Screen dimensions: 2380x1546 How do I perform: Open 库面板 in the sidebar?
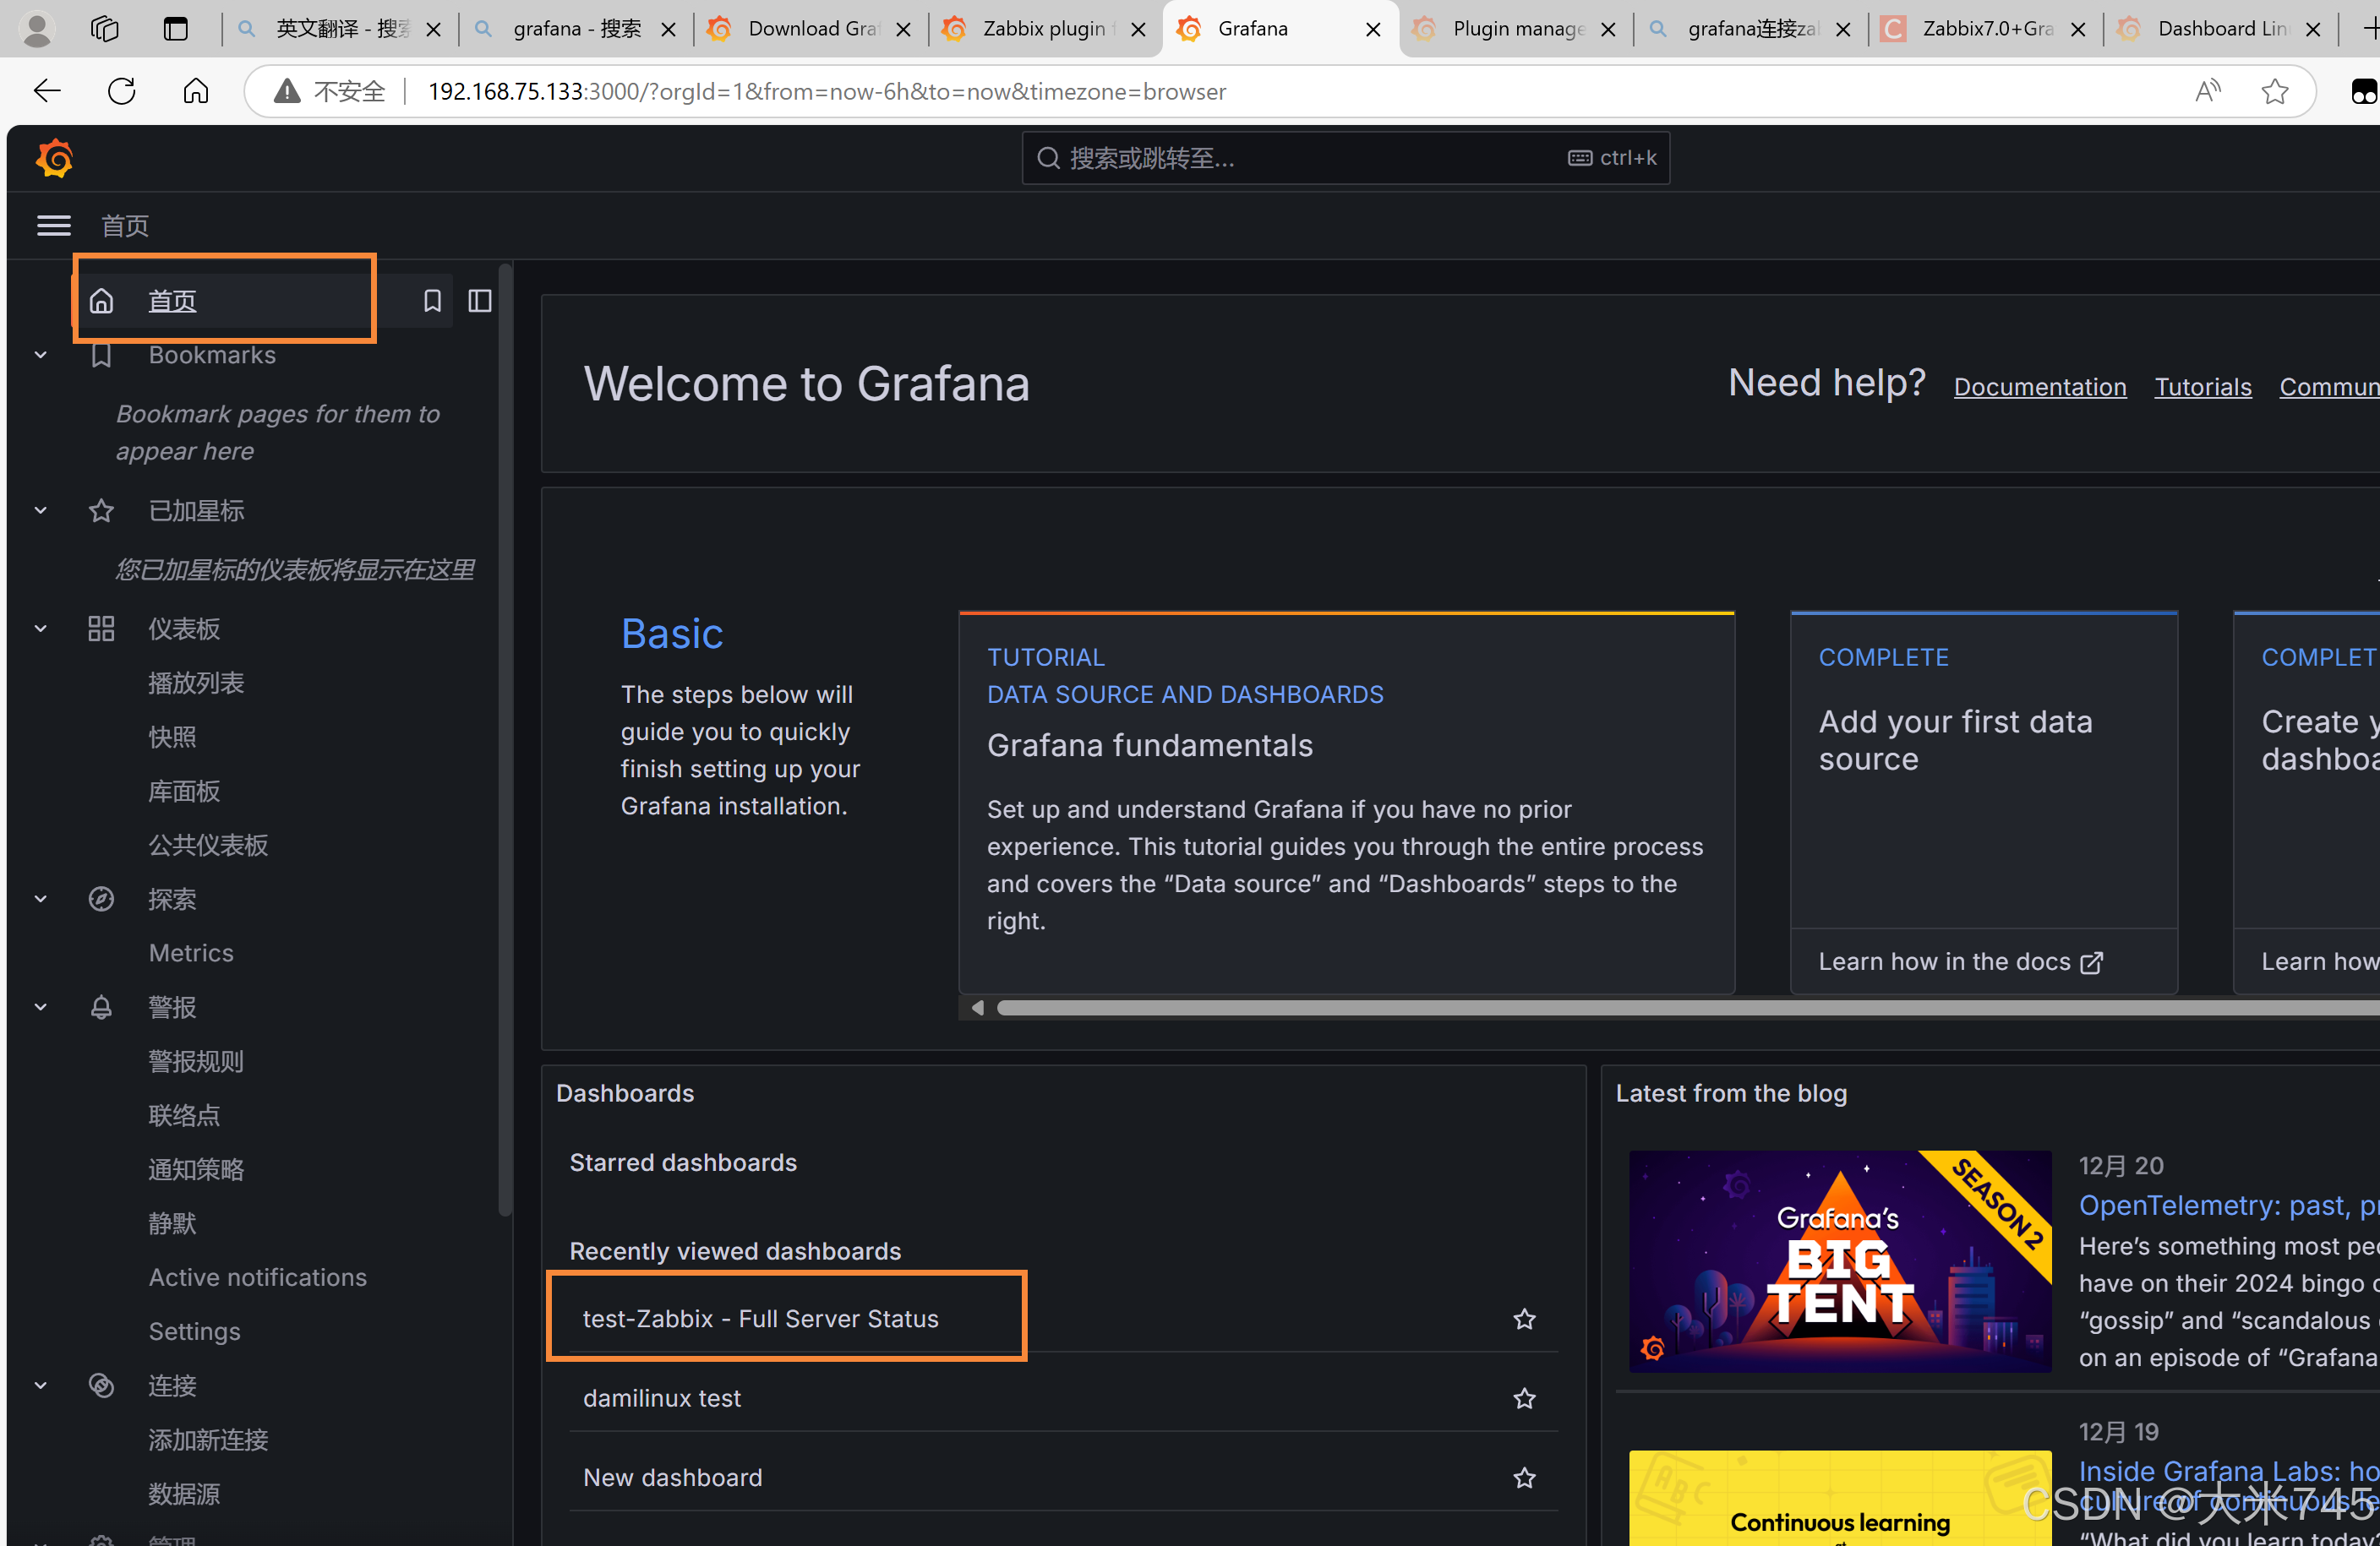click(x=184, y=792)
